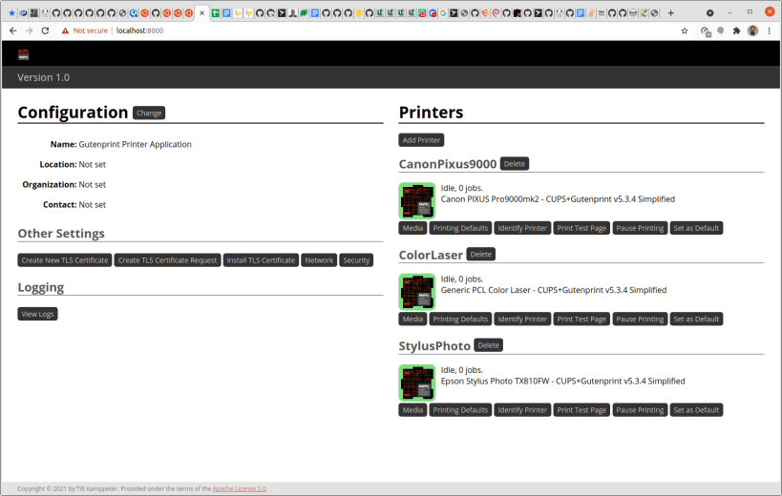
Task: Click View Logs button
Action: (x=37, y=314)
